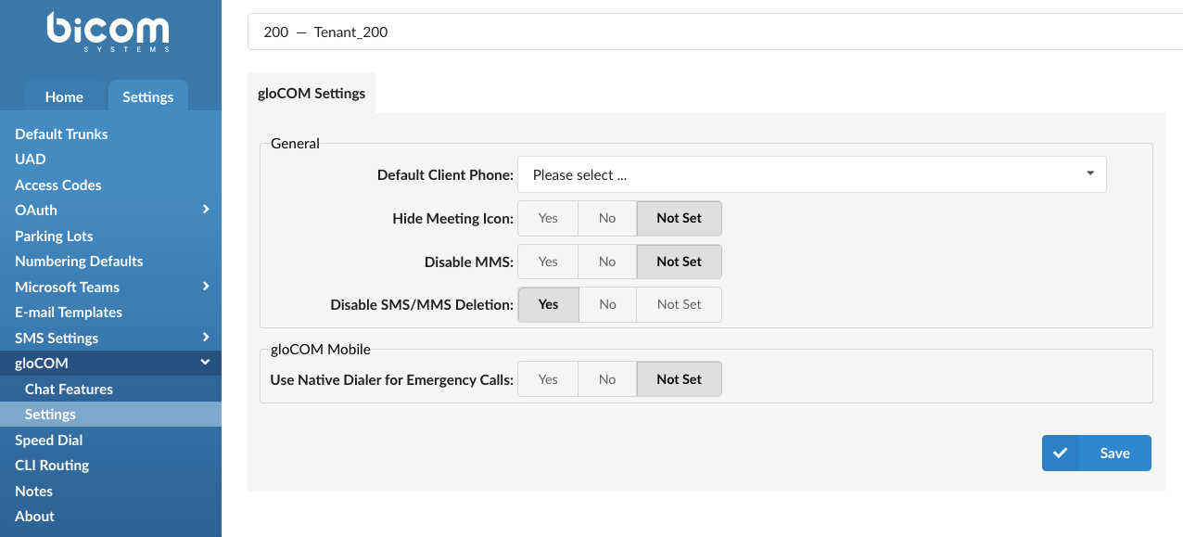The width and height of the screenshot is (1183, 537).
Task: Click the checkmark icon on the Save button
Action: tap(1061, 453)
